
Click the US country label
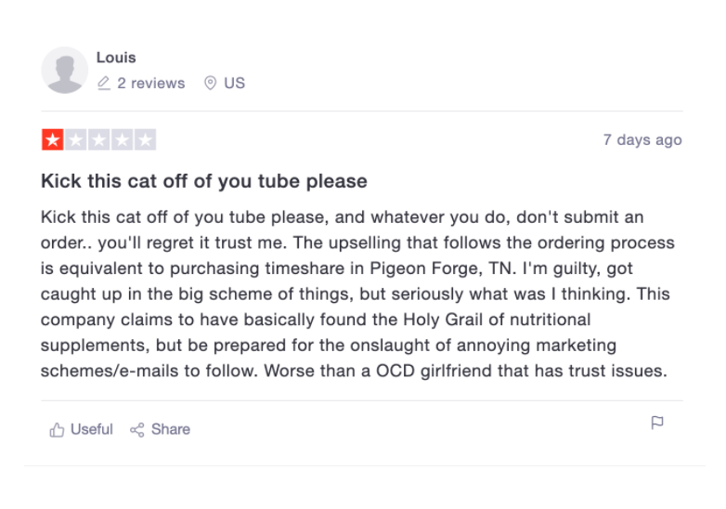pos(235,84)
